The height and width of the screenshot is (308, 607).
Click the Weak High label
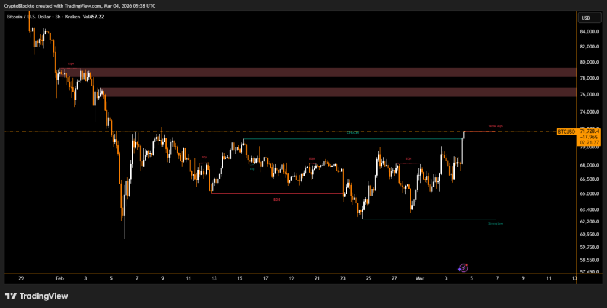[x=496, y=126]
